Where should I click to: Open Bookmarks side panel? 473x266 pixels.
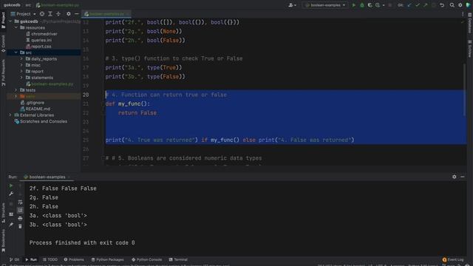(3, 241)
